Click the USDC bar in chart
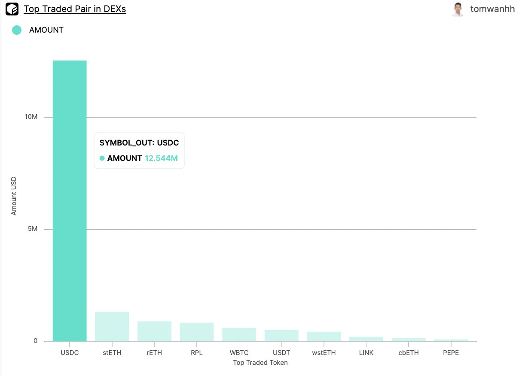Viewport: 519px width, 376px height. coord(70,201)
